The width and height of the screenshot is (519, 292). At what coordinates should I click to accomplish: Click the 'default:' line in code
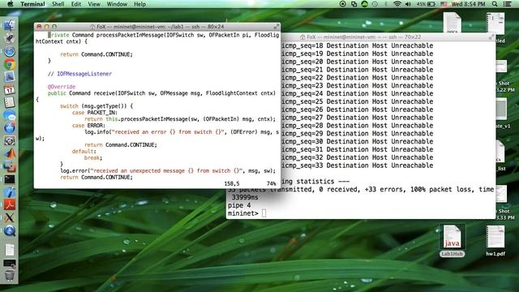click(x=84, y=152)
